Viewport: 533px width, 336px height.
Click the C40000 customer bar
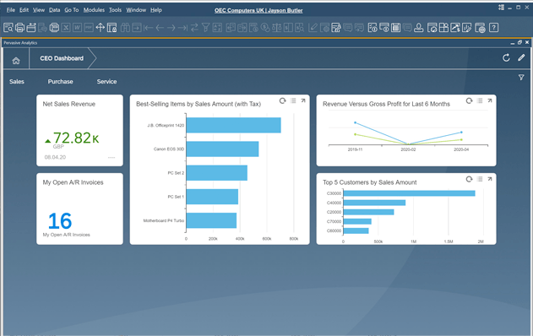coord(374,203)
